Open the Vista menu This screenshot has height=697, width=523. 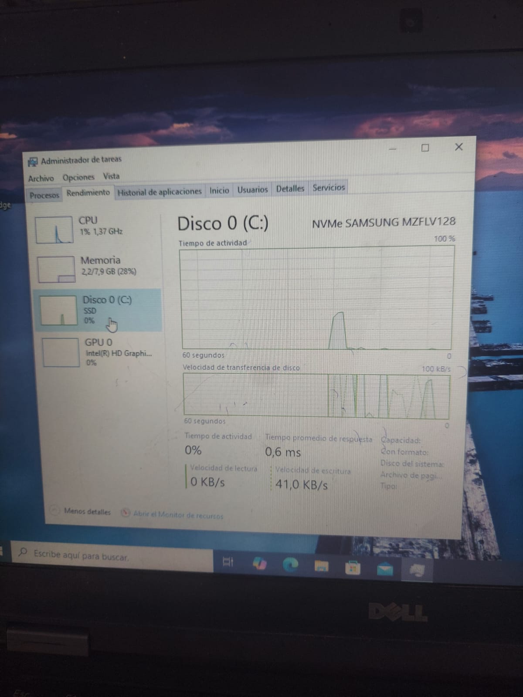(111, 176)
